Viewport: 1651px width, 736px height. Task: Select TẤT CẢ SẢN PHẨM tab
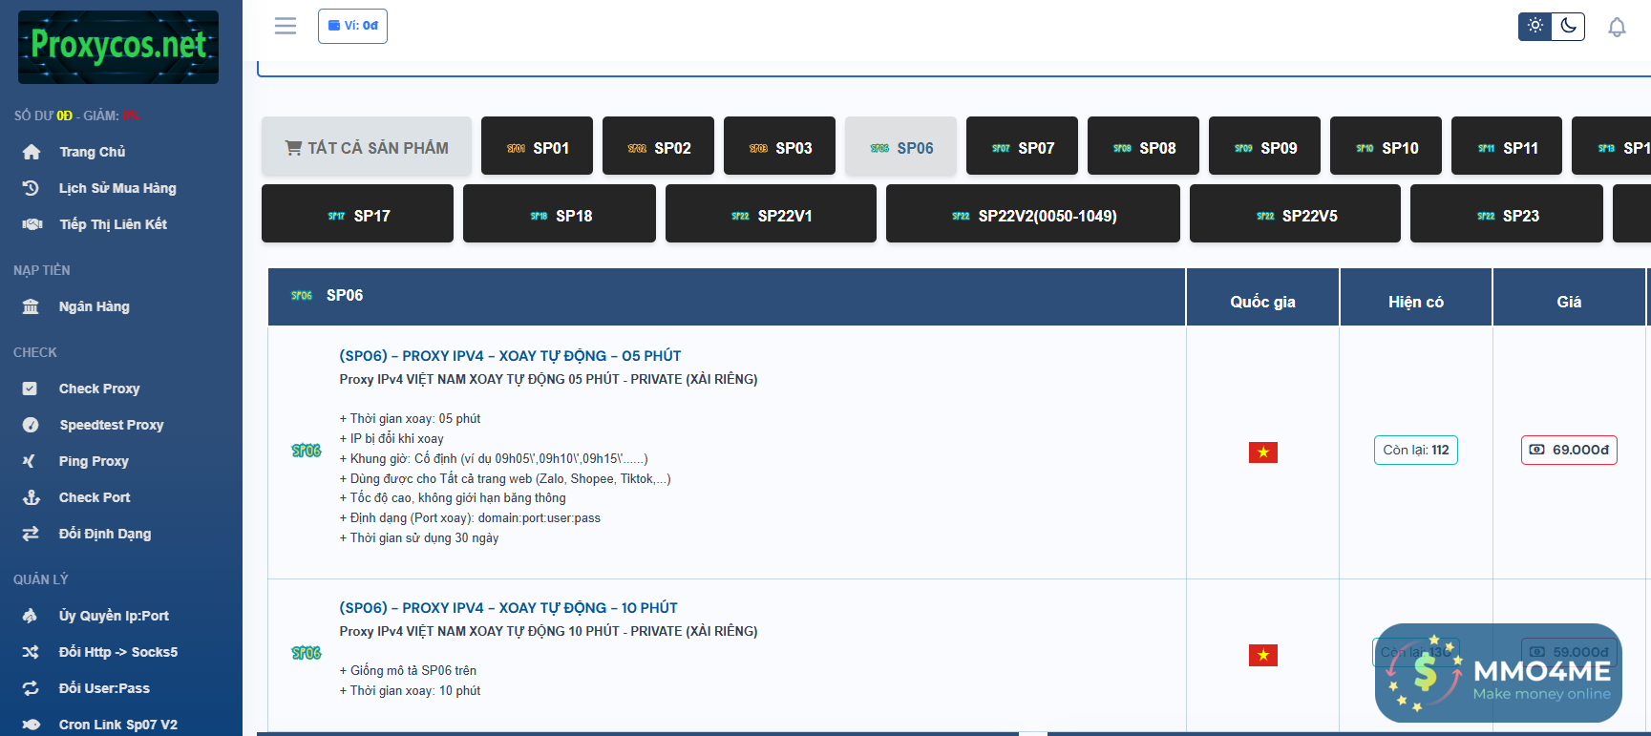click(367, 146)
